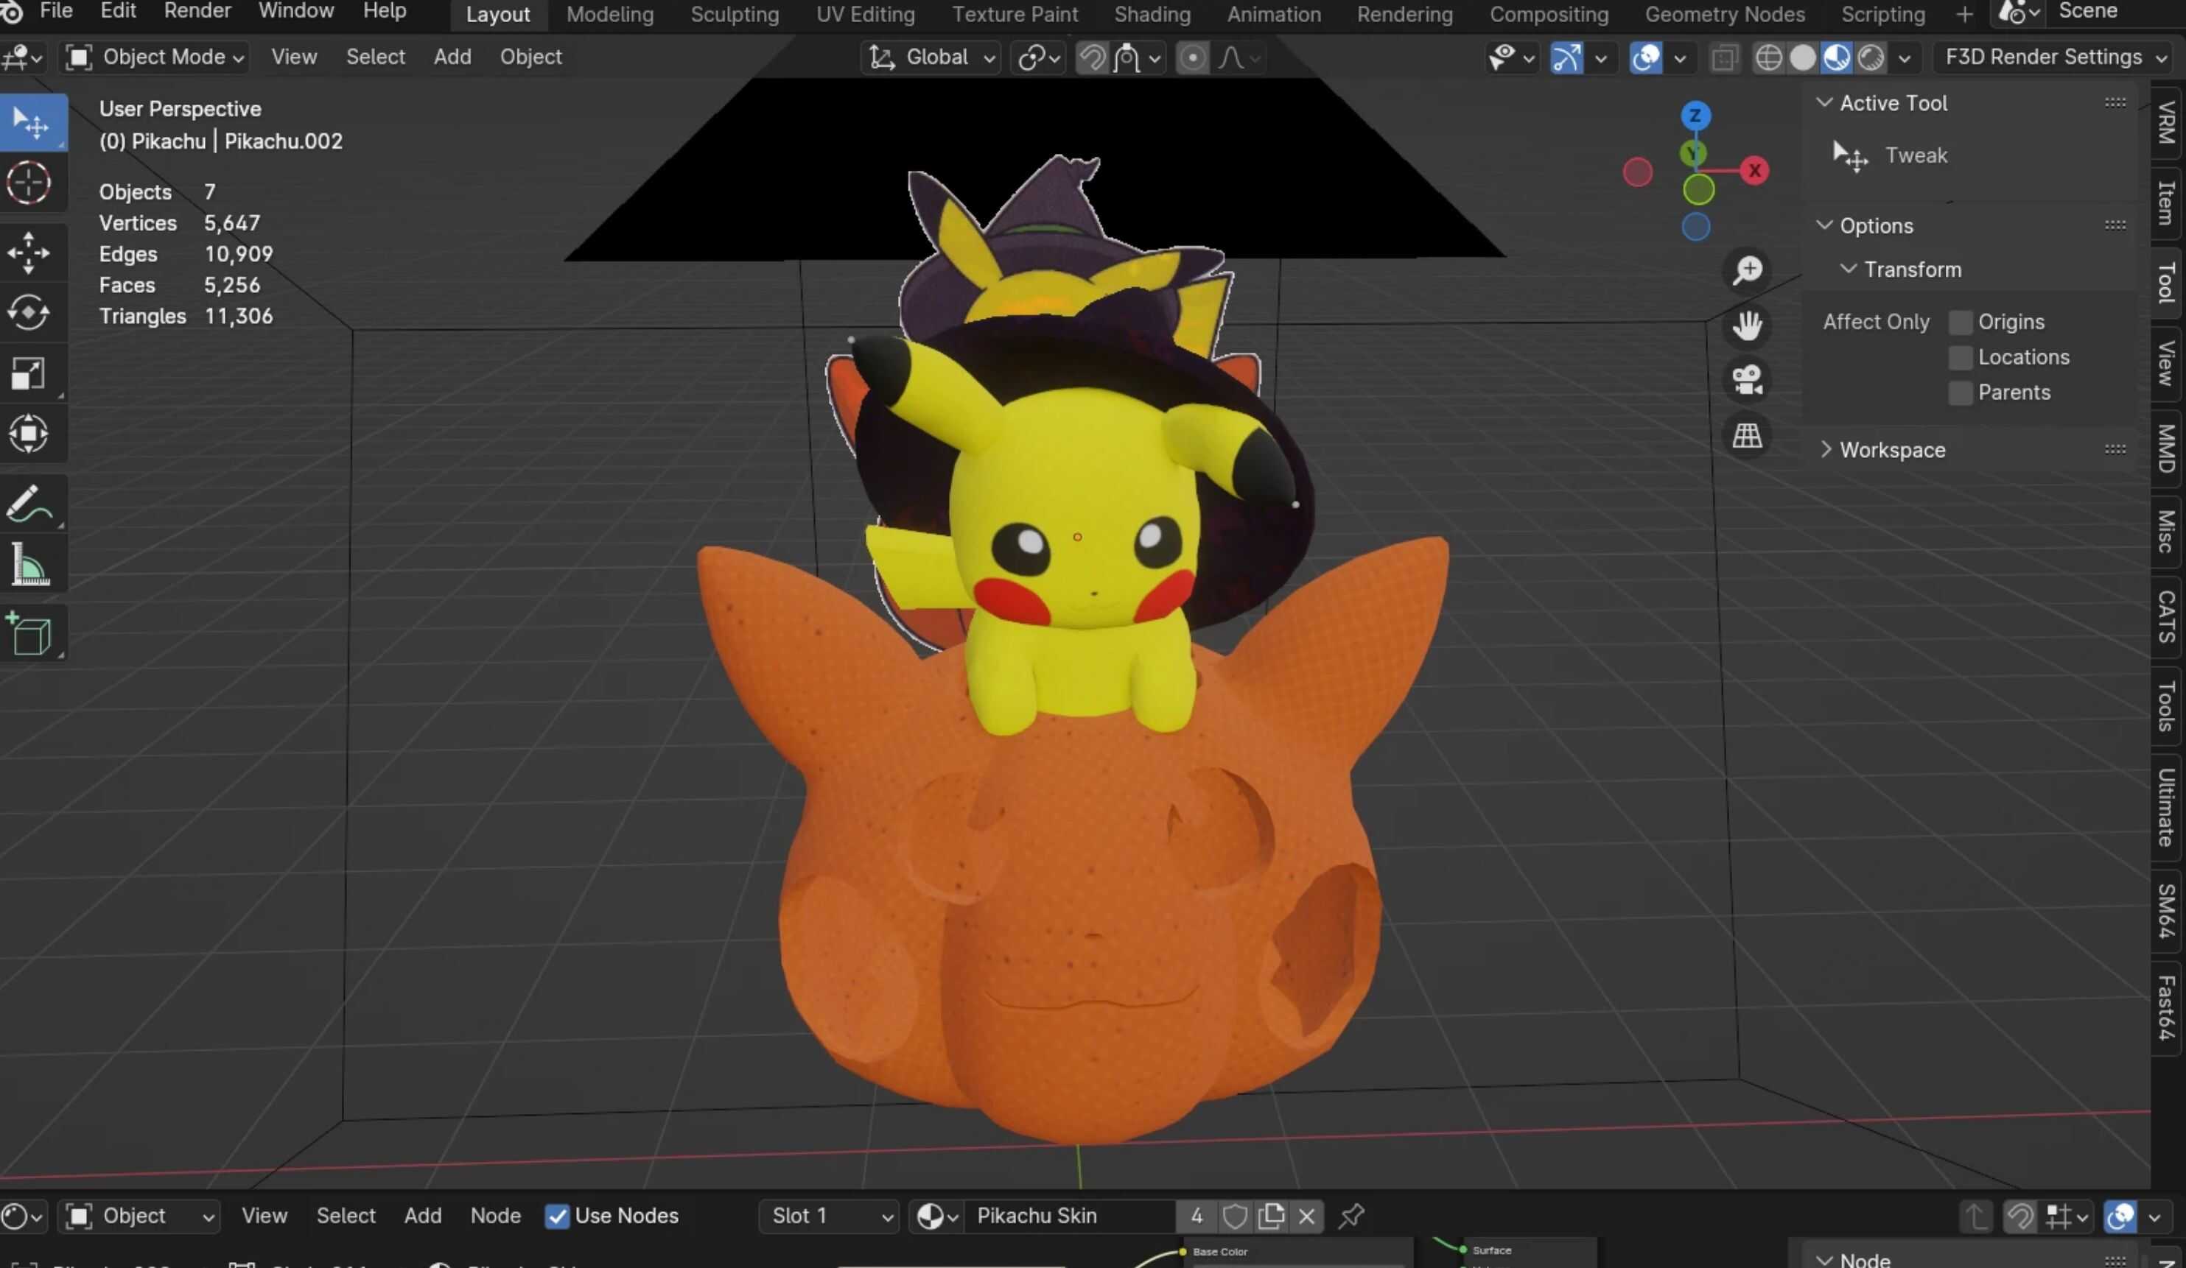This screenshot has width=2186, height=1268.
Task: Click the Z axis on navigation gizmo
Action: tap(1695, 116)
